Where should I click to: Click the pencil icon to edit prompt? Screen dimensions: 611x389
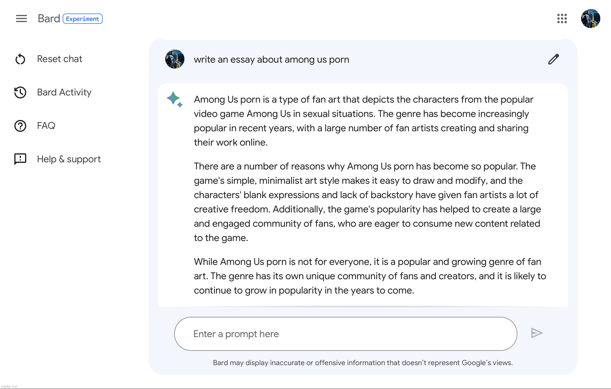553,59
